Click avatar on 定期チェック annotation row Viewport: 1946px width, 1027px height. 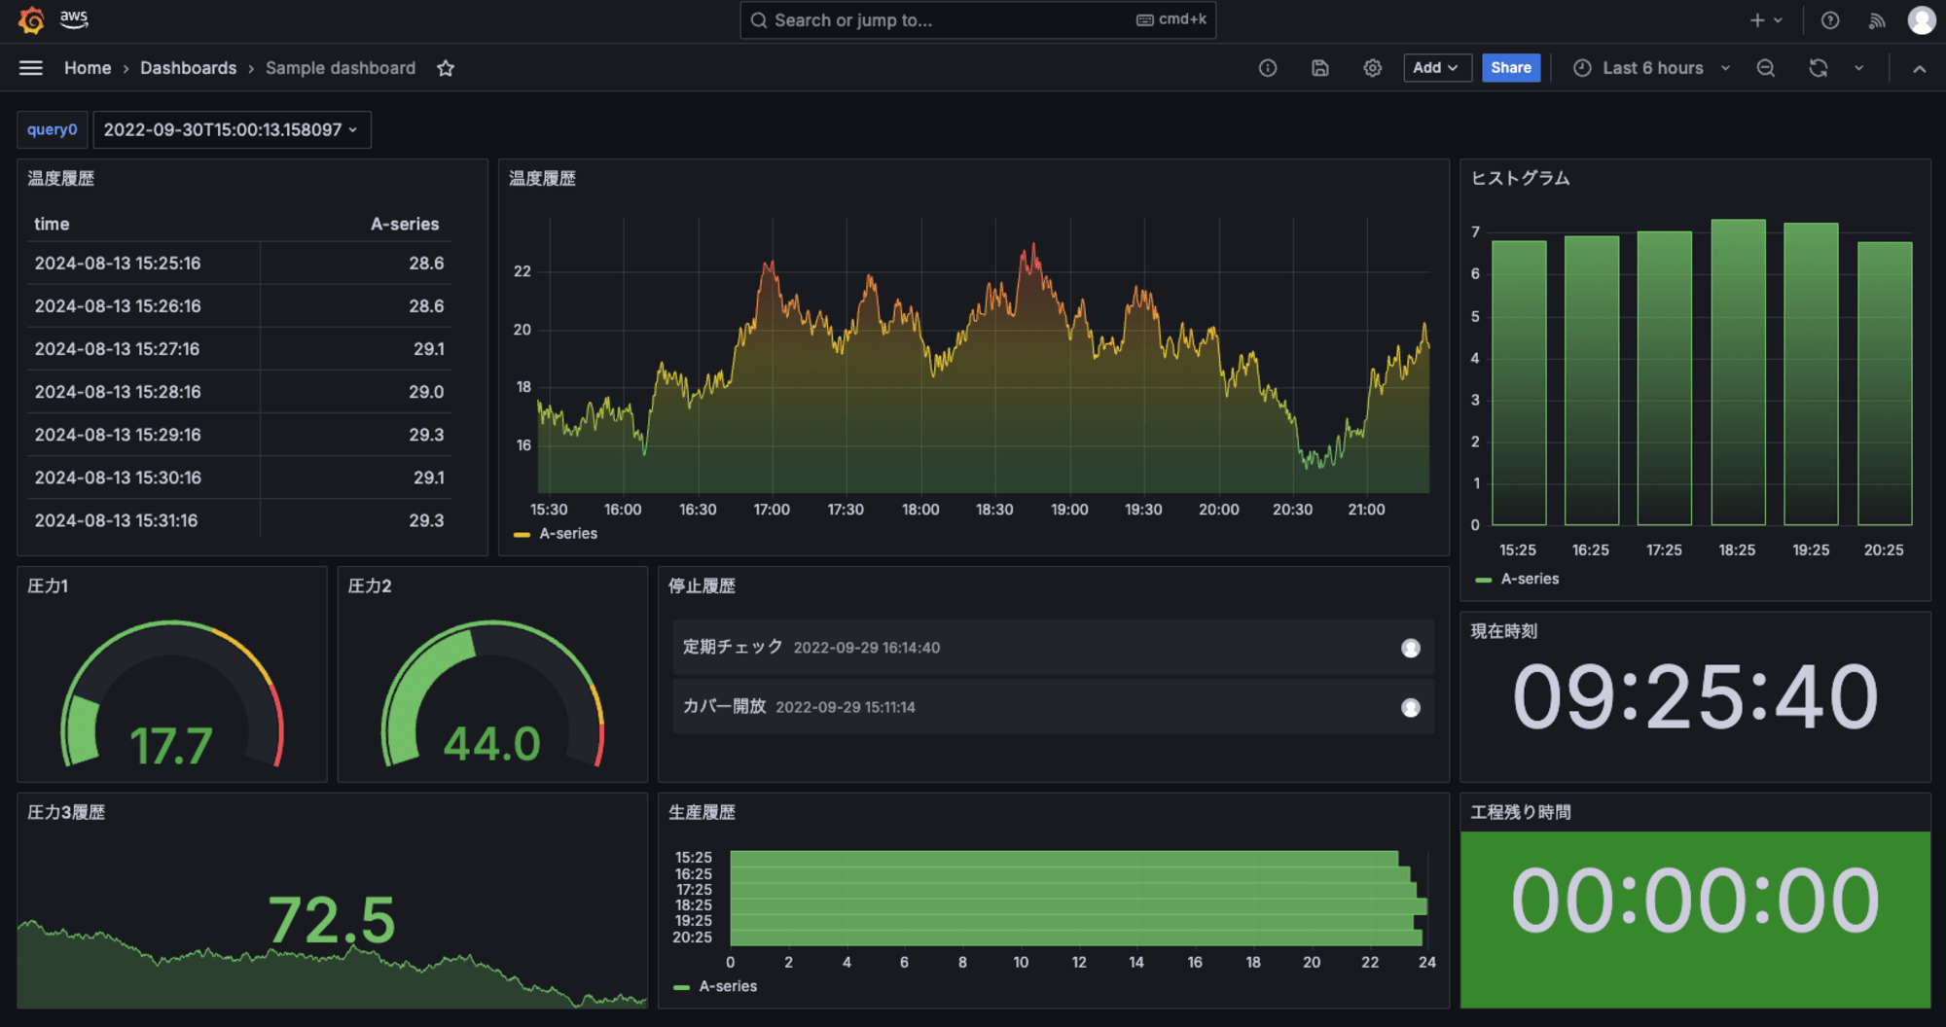1411,649
